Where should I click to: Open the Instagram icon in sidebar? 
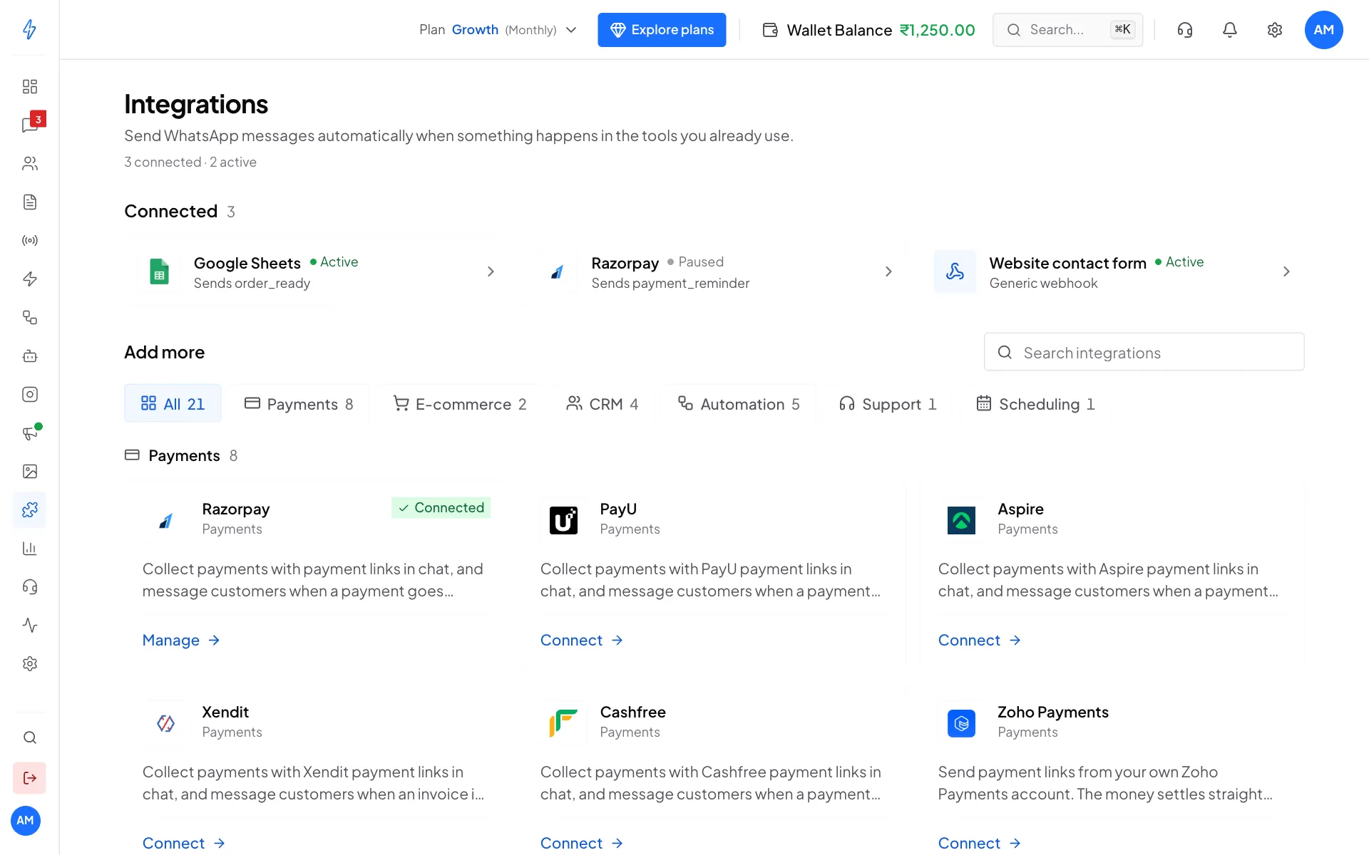[29, 395]
